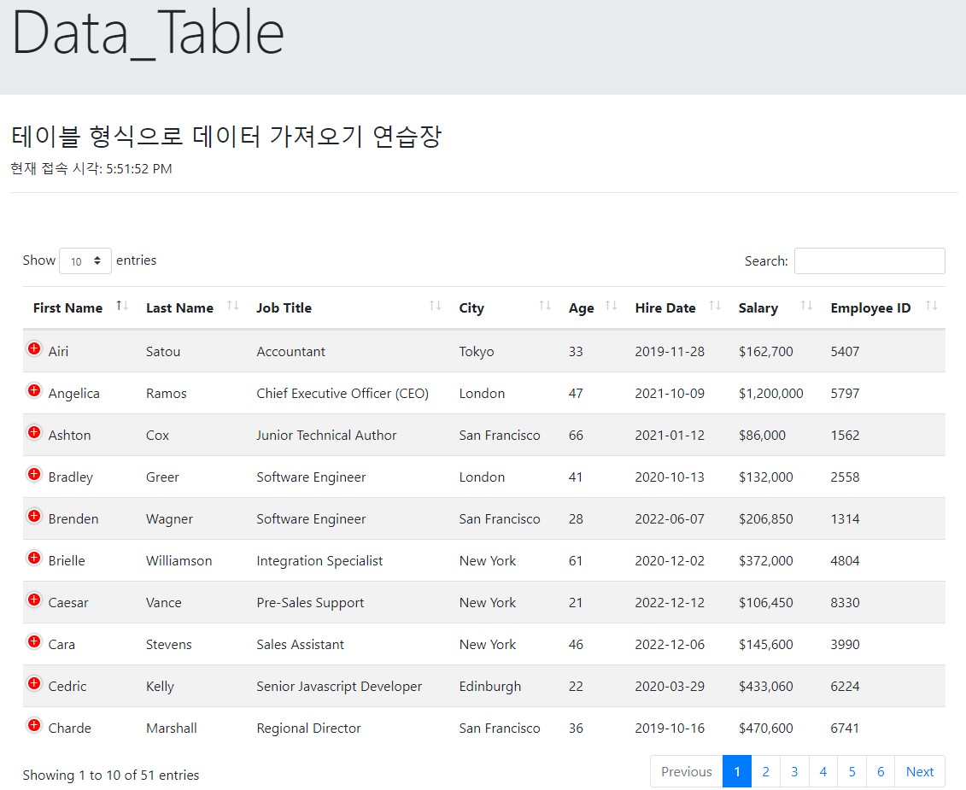
Task: Click the last name Greer
Action: click(162, 477)
